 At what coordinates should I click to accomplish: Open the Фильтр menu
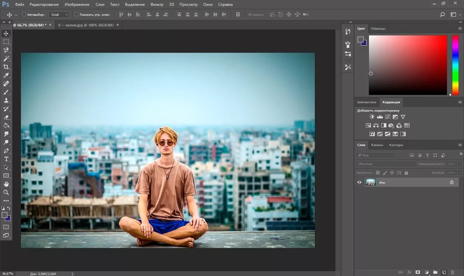click(157, 4)
